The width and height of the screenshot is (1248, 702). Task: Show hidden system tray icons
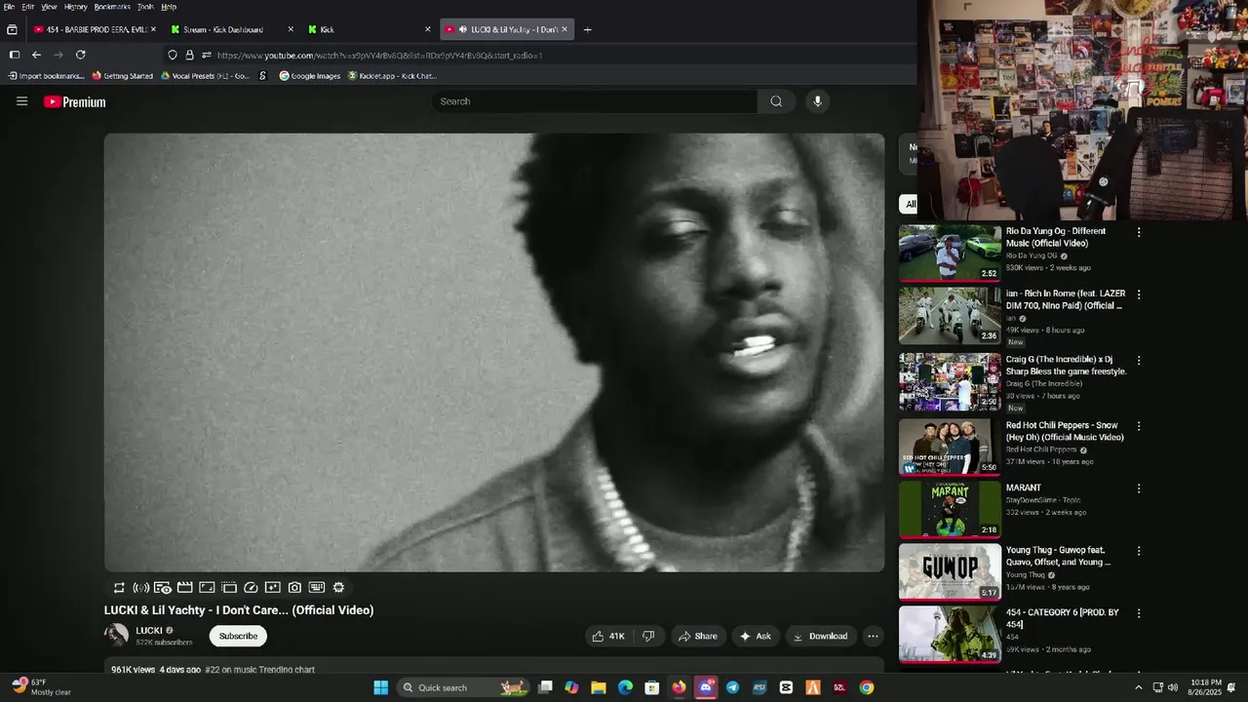click(x=1138, y=687)
